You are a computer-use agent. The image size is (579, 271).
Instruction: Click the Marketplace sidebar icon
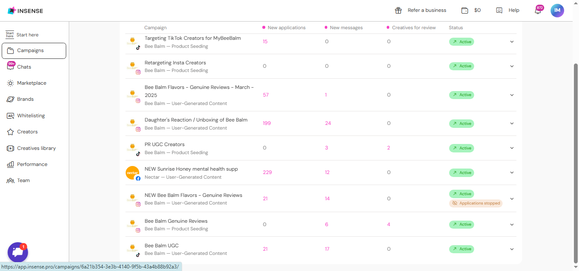click(11, 83)
